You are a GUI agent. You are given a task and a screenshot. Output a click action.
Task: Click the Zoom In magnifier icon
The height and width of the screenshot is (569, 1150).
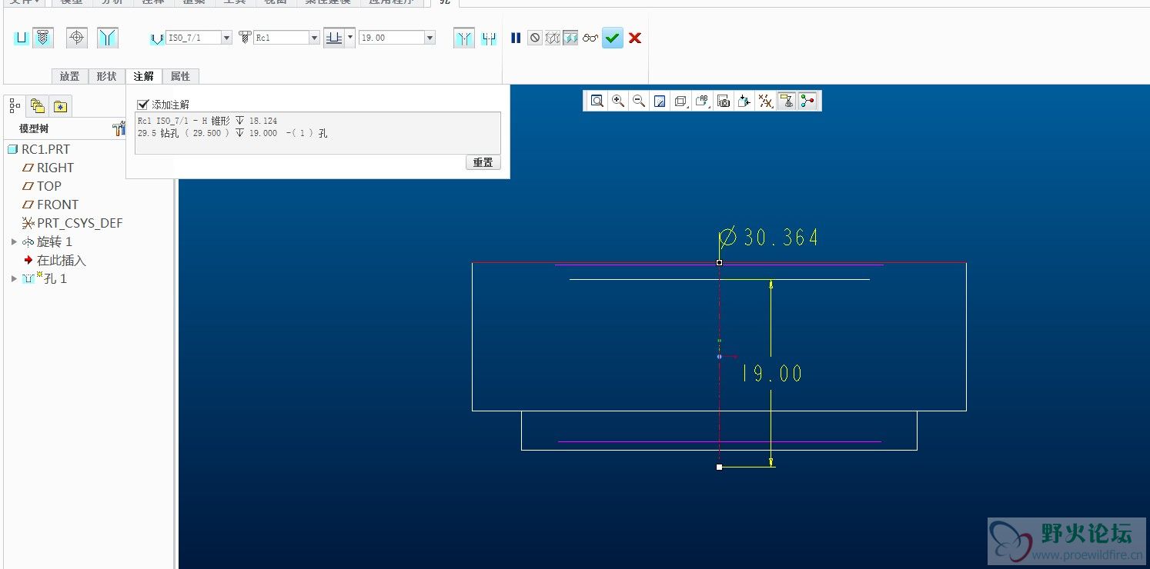pos(617,101)
